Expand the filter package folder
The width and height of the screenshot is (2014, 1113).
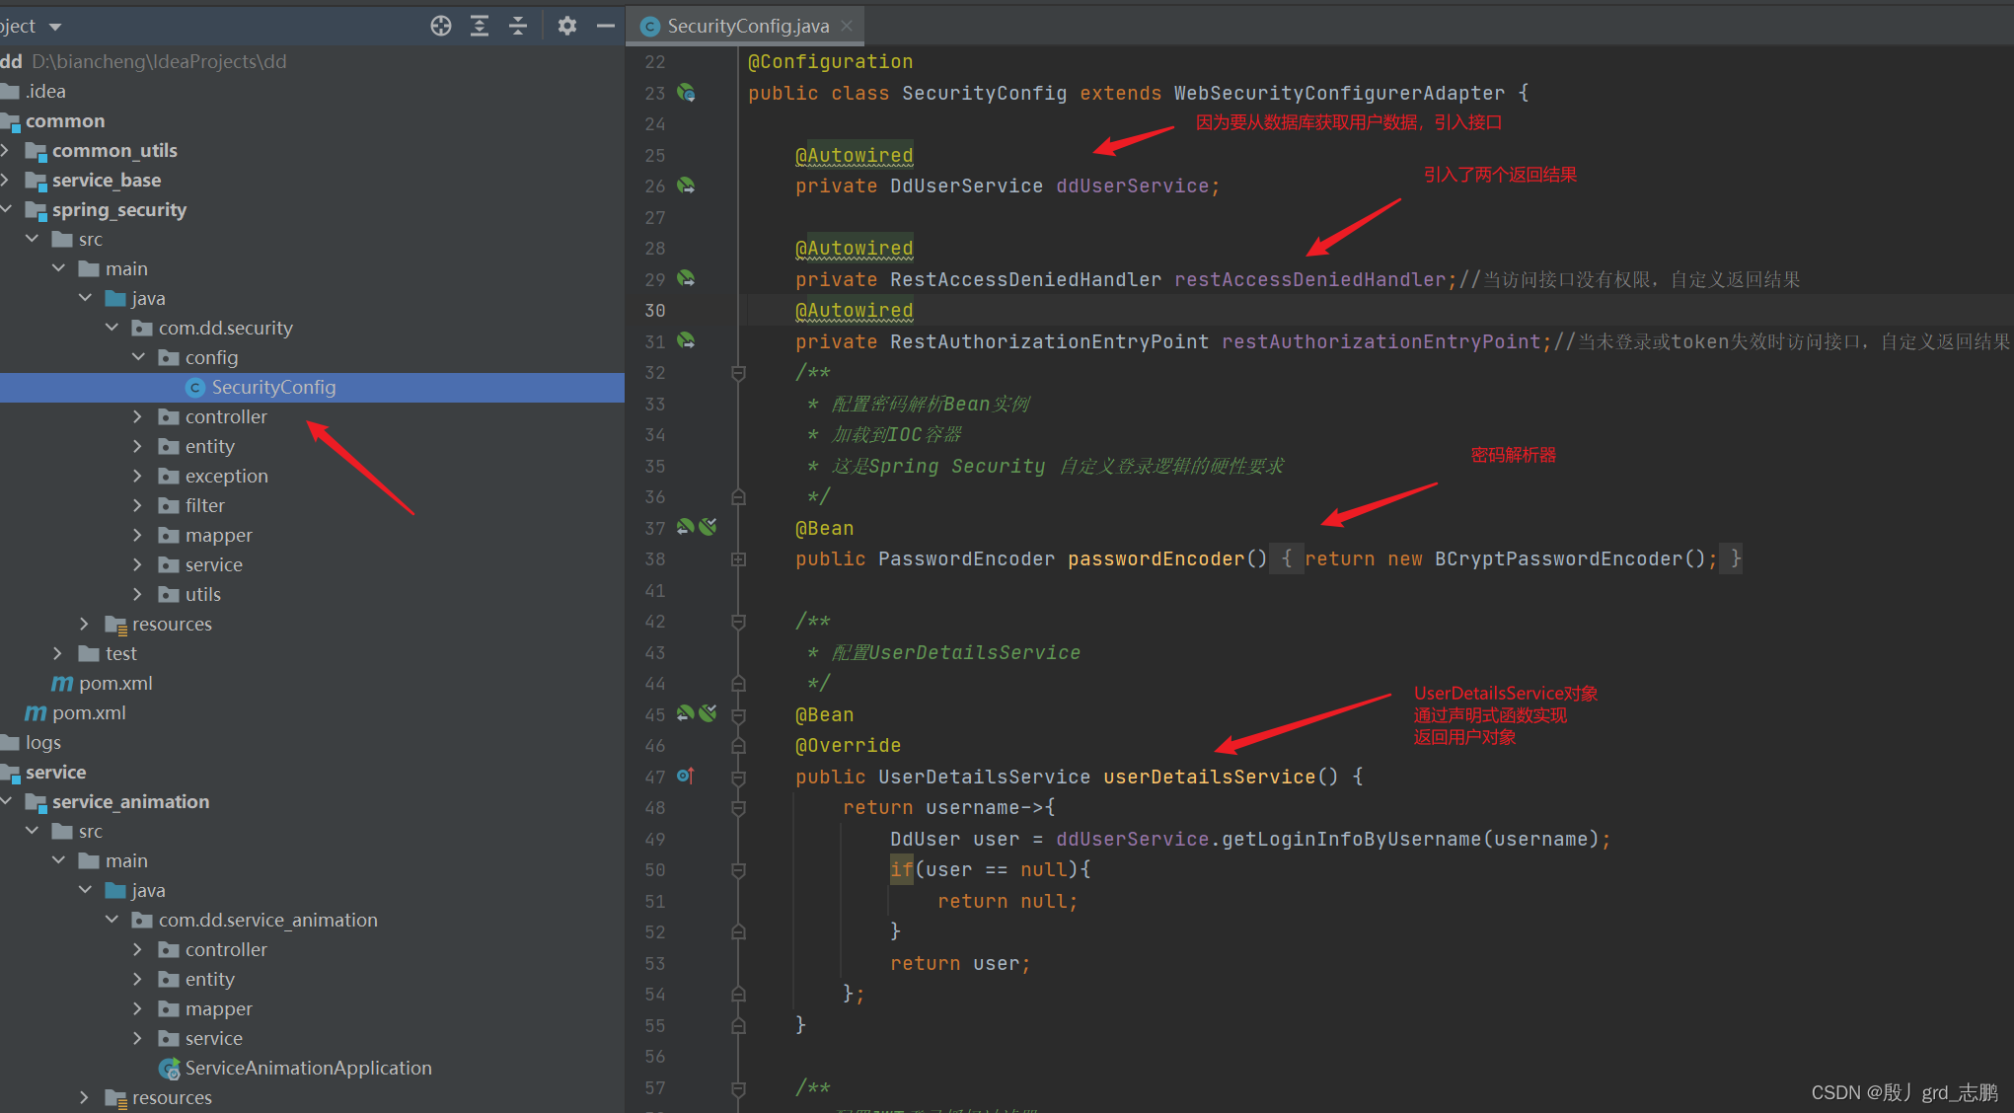(x=137, y=505)
